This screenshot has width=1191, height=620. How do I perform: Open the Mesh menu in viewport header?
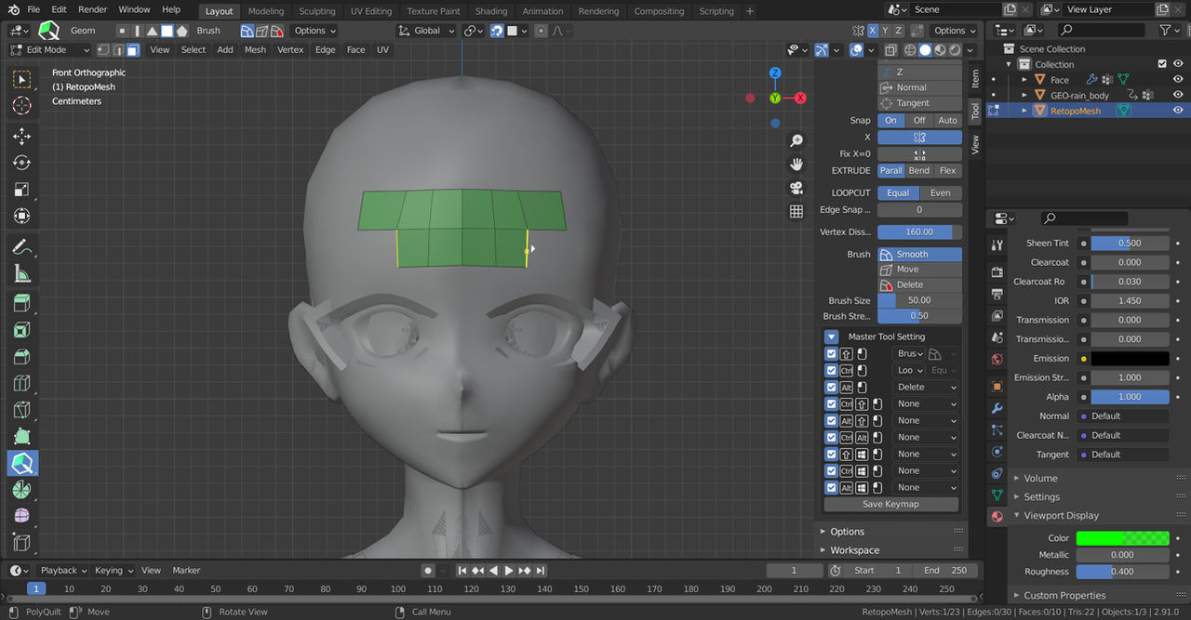(x=255, y=50)
